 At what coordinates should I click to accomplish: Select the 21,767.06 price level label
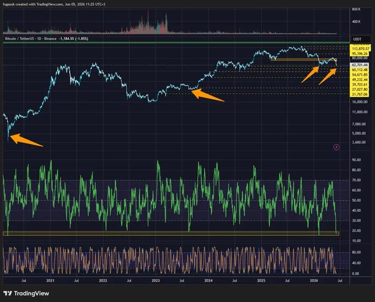click(x=360, y=94)
